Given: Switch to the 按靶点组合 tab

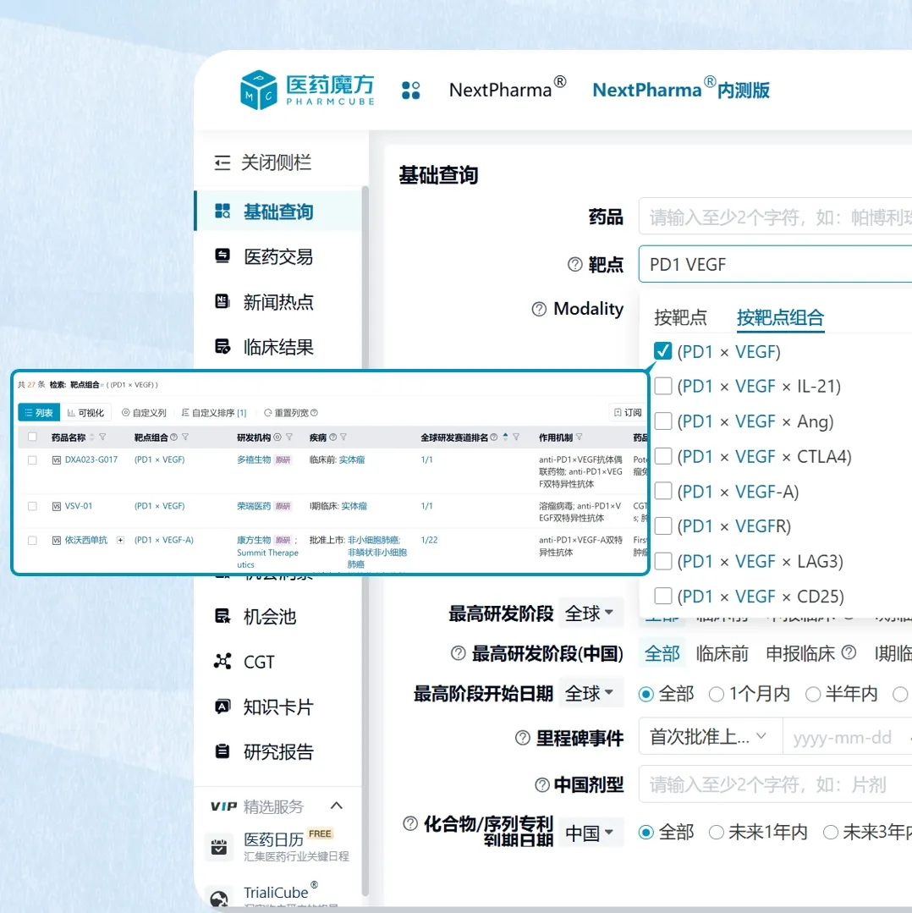Looking at the screenshot, I should click(781, 318).
